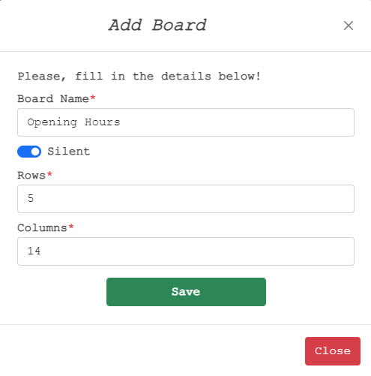
Task: Click the red Close button
Action: (x=333, y=351)
